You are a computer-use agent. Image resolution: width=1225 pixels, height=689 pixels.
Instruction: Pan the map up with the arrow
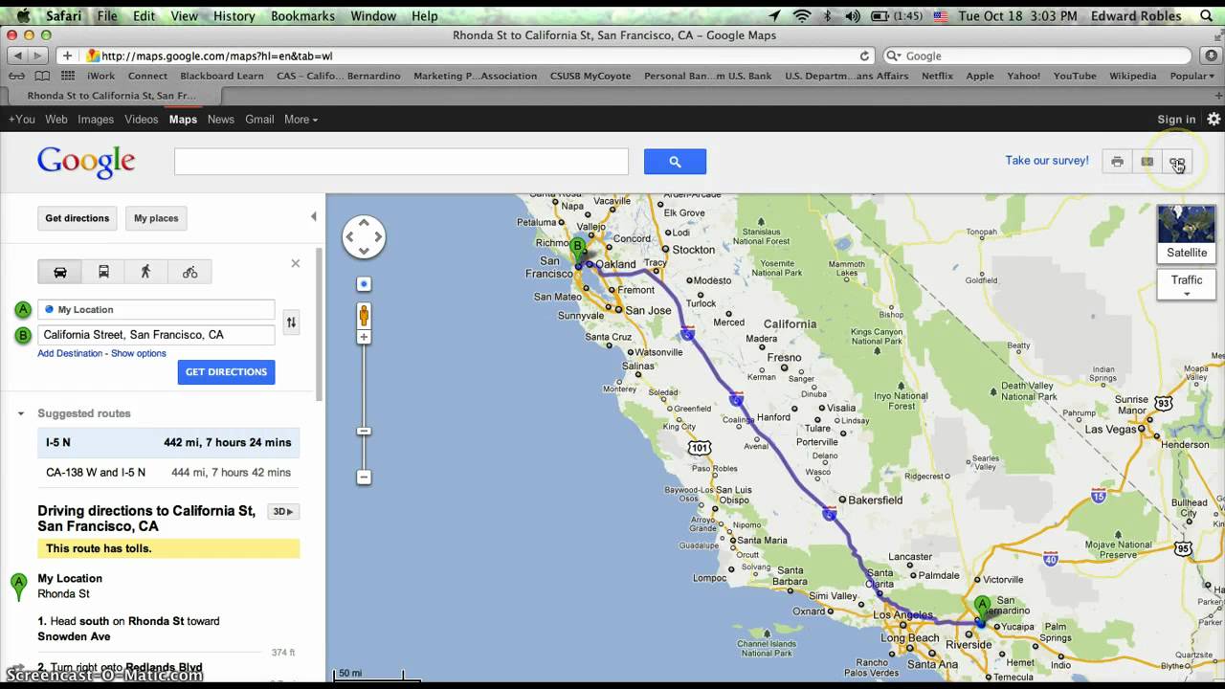click(364, 224)
